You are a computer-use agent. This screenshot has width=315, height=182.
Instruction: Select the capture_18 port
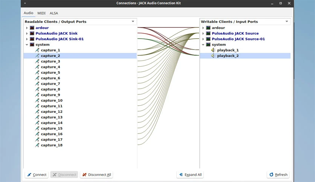pos(52,145)
